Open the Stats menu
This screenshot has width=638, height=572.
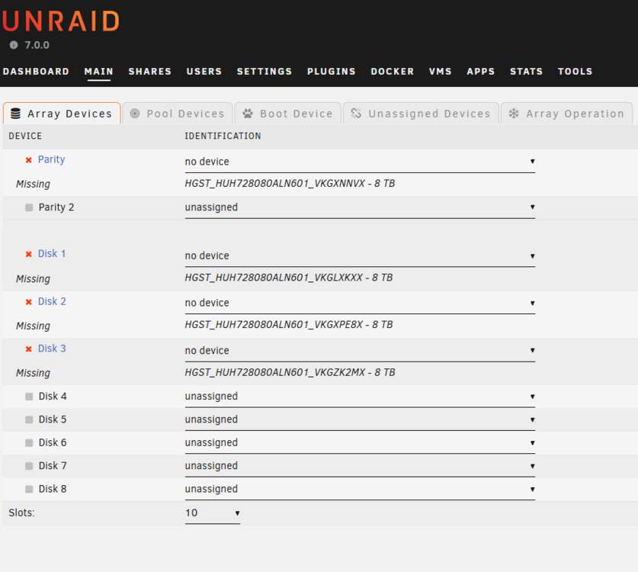[526, 72]
